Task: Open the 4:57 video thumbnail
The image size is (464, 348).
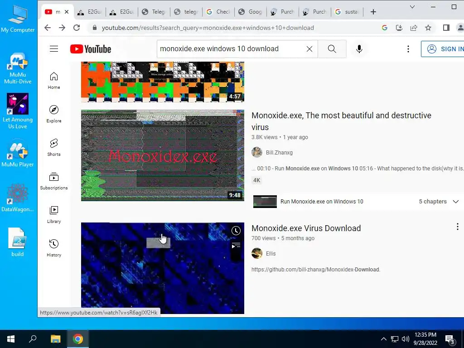Action: (x=163, y=82)
